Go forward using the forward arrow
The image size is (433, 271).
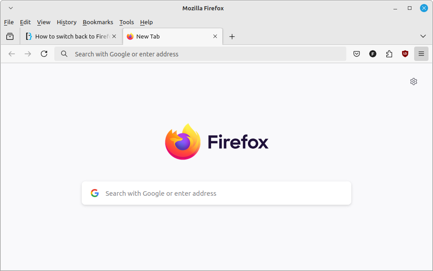pos(27,54)
